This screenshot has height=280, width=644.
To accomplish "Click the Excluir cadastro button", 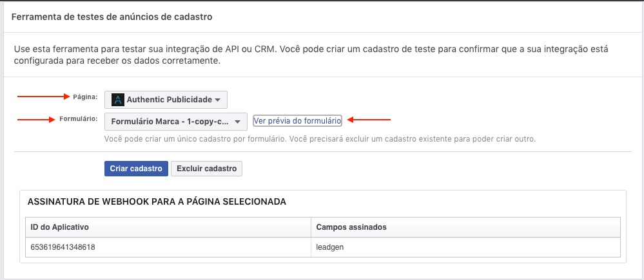I will click(x=206, y=169).
